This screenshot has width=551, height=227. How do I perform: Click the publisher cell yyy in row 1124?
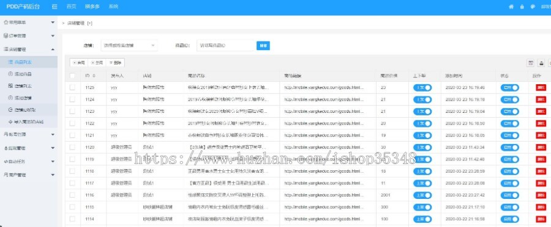(x=114, y=99)
